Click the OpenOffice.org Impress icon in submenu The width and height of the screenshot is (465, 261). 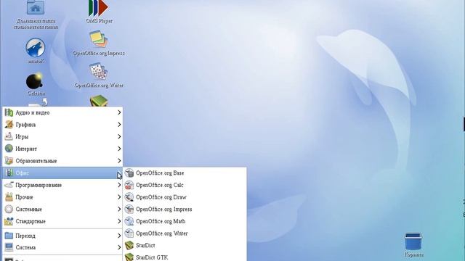pos(129,210)
